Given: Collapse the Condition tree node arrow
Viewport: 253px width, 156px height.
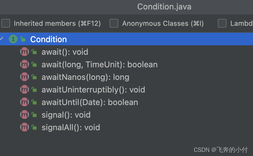Looking at the screenshot, I should 2,39.
